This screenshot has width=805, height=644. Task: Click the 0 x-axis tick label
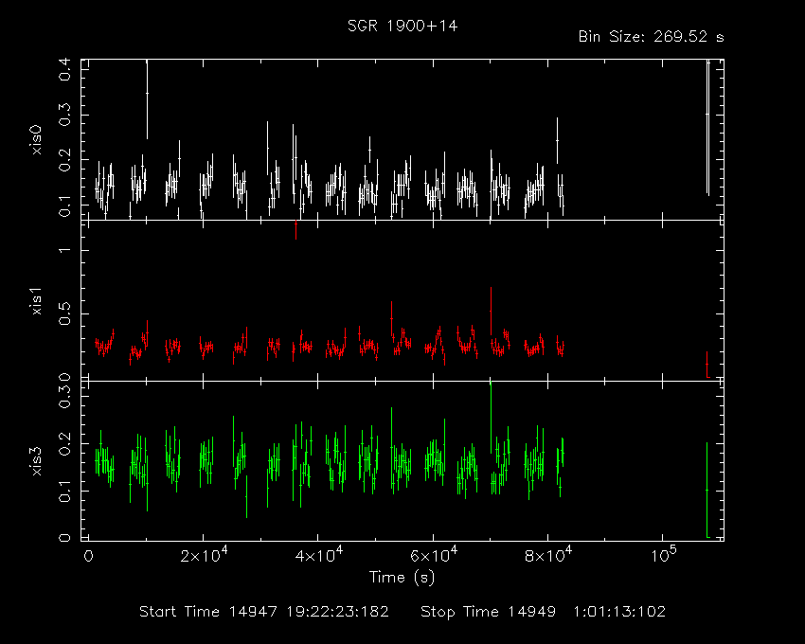pyautogui.click(x=88, y=556)
